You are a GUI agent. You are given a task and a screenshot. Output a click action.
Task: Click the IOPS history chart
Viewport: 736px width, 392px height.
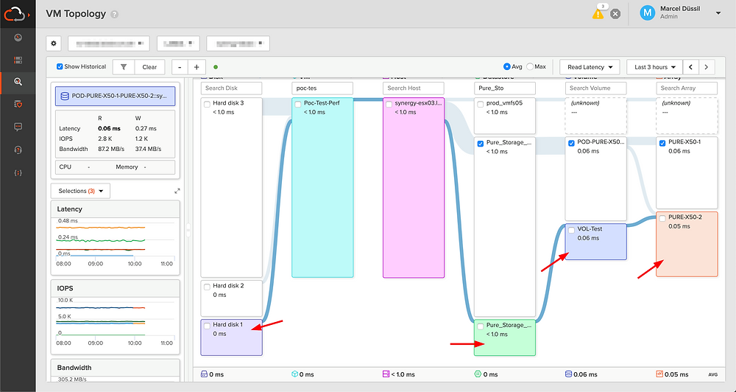point(115,321)
